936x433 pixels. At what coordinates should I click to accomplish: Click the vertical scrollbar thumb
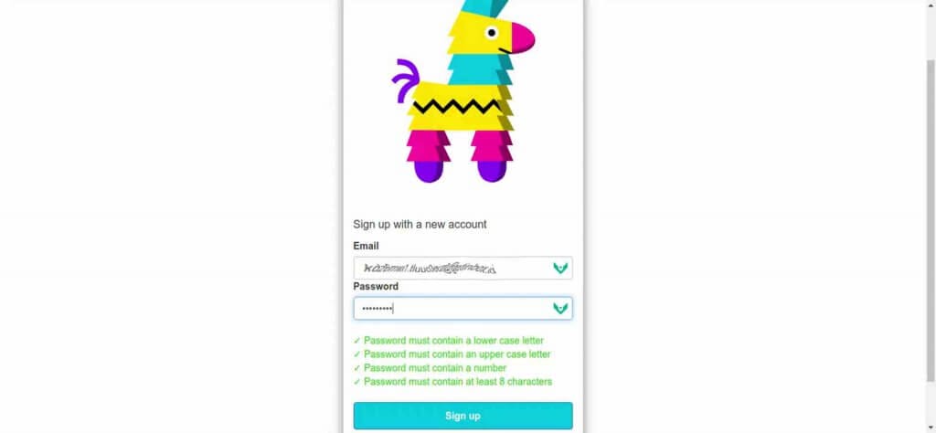click(931, 219)
